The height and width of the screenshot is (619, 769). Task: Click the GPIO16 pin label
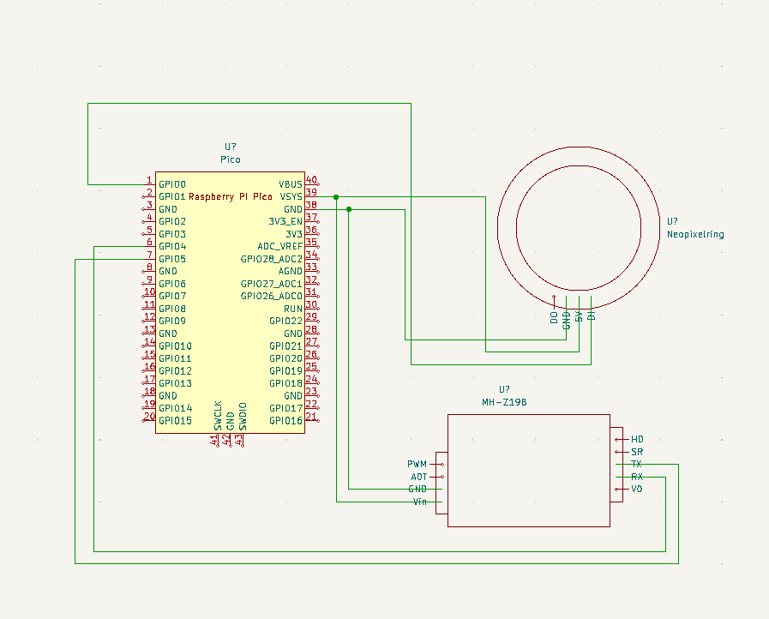point(286,421)
